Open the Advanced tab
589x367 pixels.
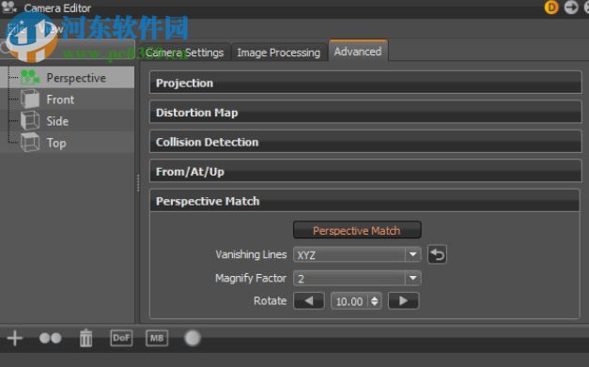coord(358,51)
